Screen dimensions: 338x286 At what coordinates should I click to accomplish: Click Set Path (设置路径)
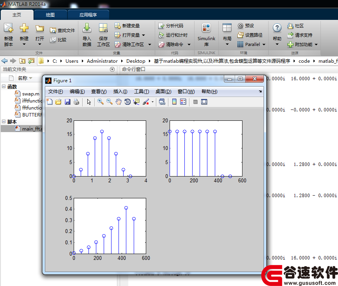(x=250, y=35)
